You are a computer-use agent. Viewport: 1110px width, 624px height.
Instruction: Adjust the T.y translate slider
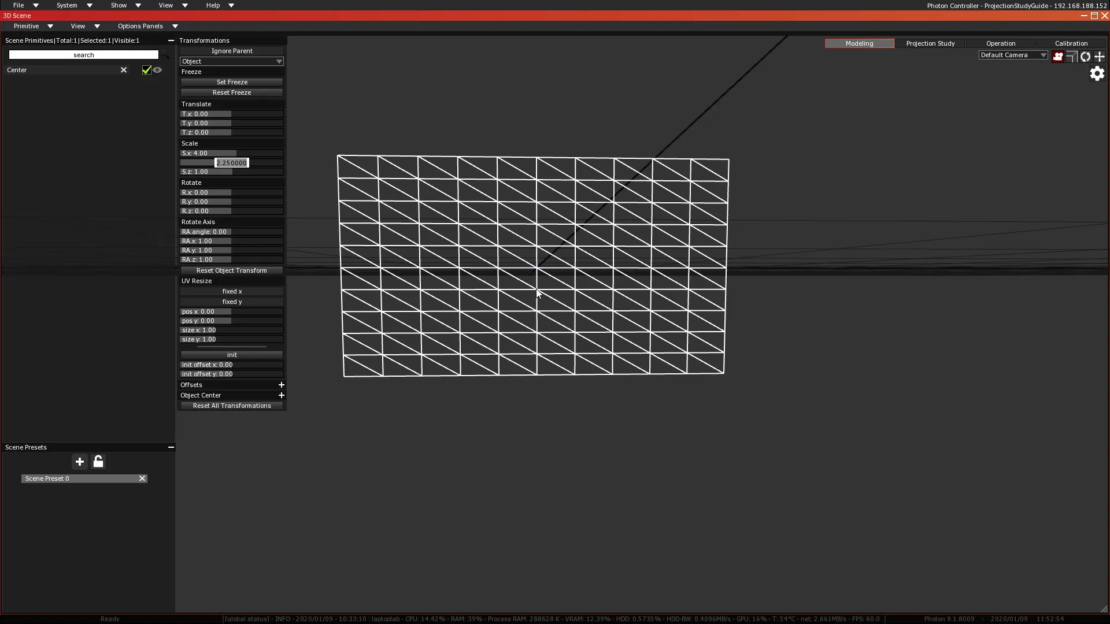pyautogui.click(x=232, y=123)
